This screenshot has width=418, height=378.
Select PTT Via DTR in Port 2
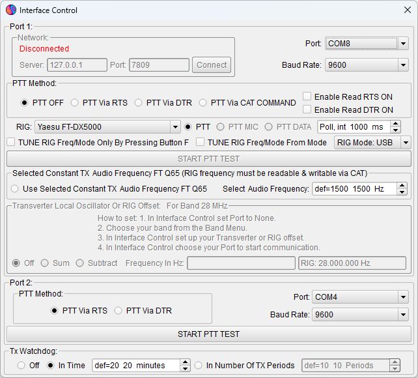click(118, 311)
